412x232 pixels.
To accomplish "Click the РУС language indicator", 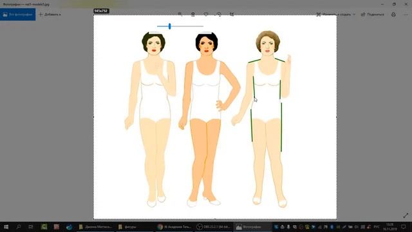I will click(x=377, y=227).
